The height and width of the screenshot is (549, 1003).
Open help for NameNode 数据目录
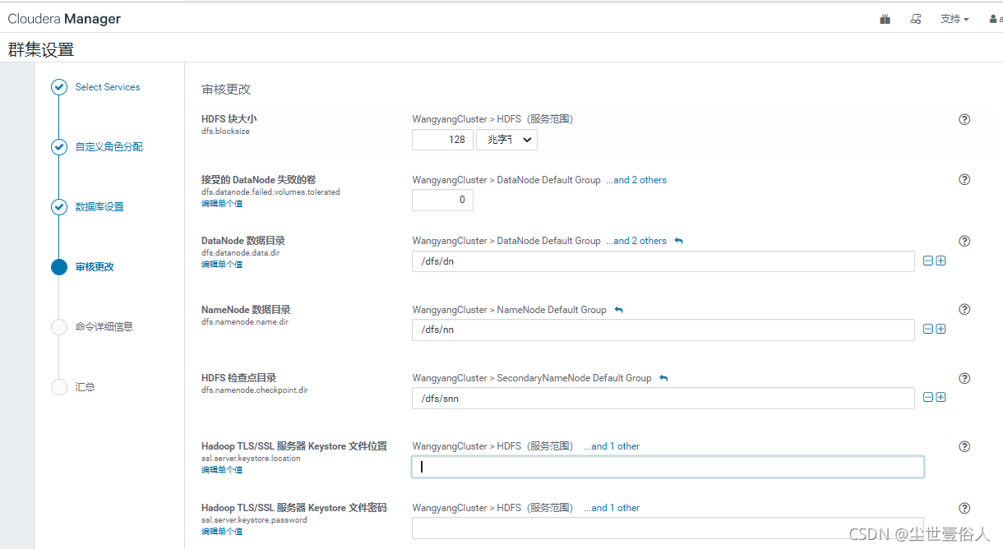point(965,309)
